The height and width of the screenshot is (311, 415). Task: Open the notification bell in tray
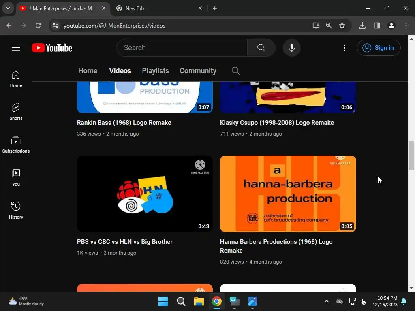(x=404, y=301)
